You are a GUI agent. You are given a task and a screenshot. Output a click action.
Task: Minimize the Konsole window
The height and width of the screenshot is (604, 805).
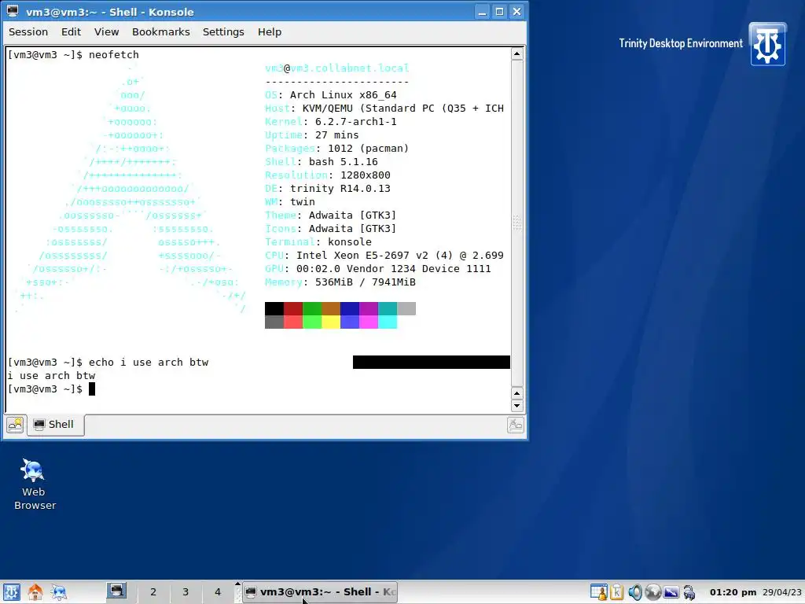(482, 12)
